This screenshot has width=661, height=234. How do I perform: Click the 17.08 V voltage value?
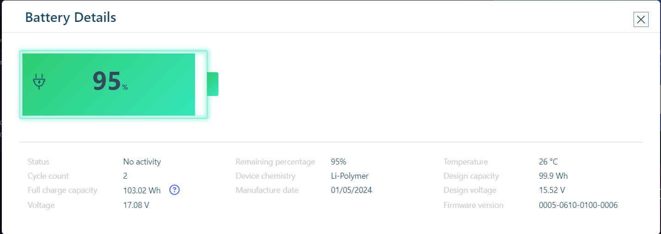tap(136, 205)
